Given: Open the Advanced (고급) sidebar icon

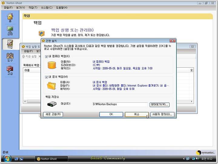Looking at the screenshot, I should (10, 70).
